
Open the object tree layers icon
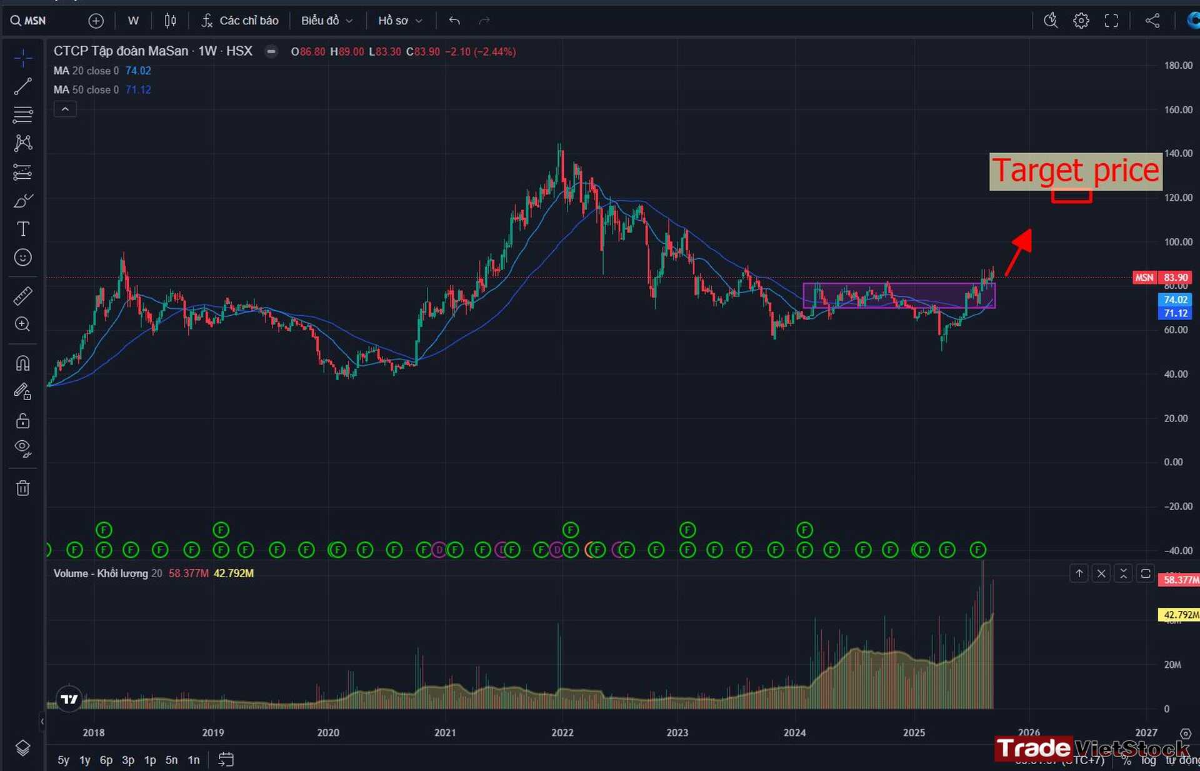[23, 748]
